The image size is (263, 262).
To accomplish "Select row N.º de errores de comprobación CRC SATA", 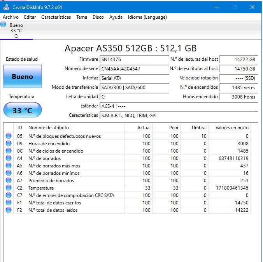I will 127,195.
